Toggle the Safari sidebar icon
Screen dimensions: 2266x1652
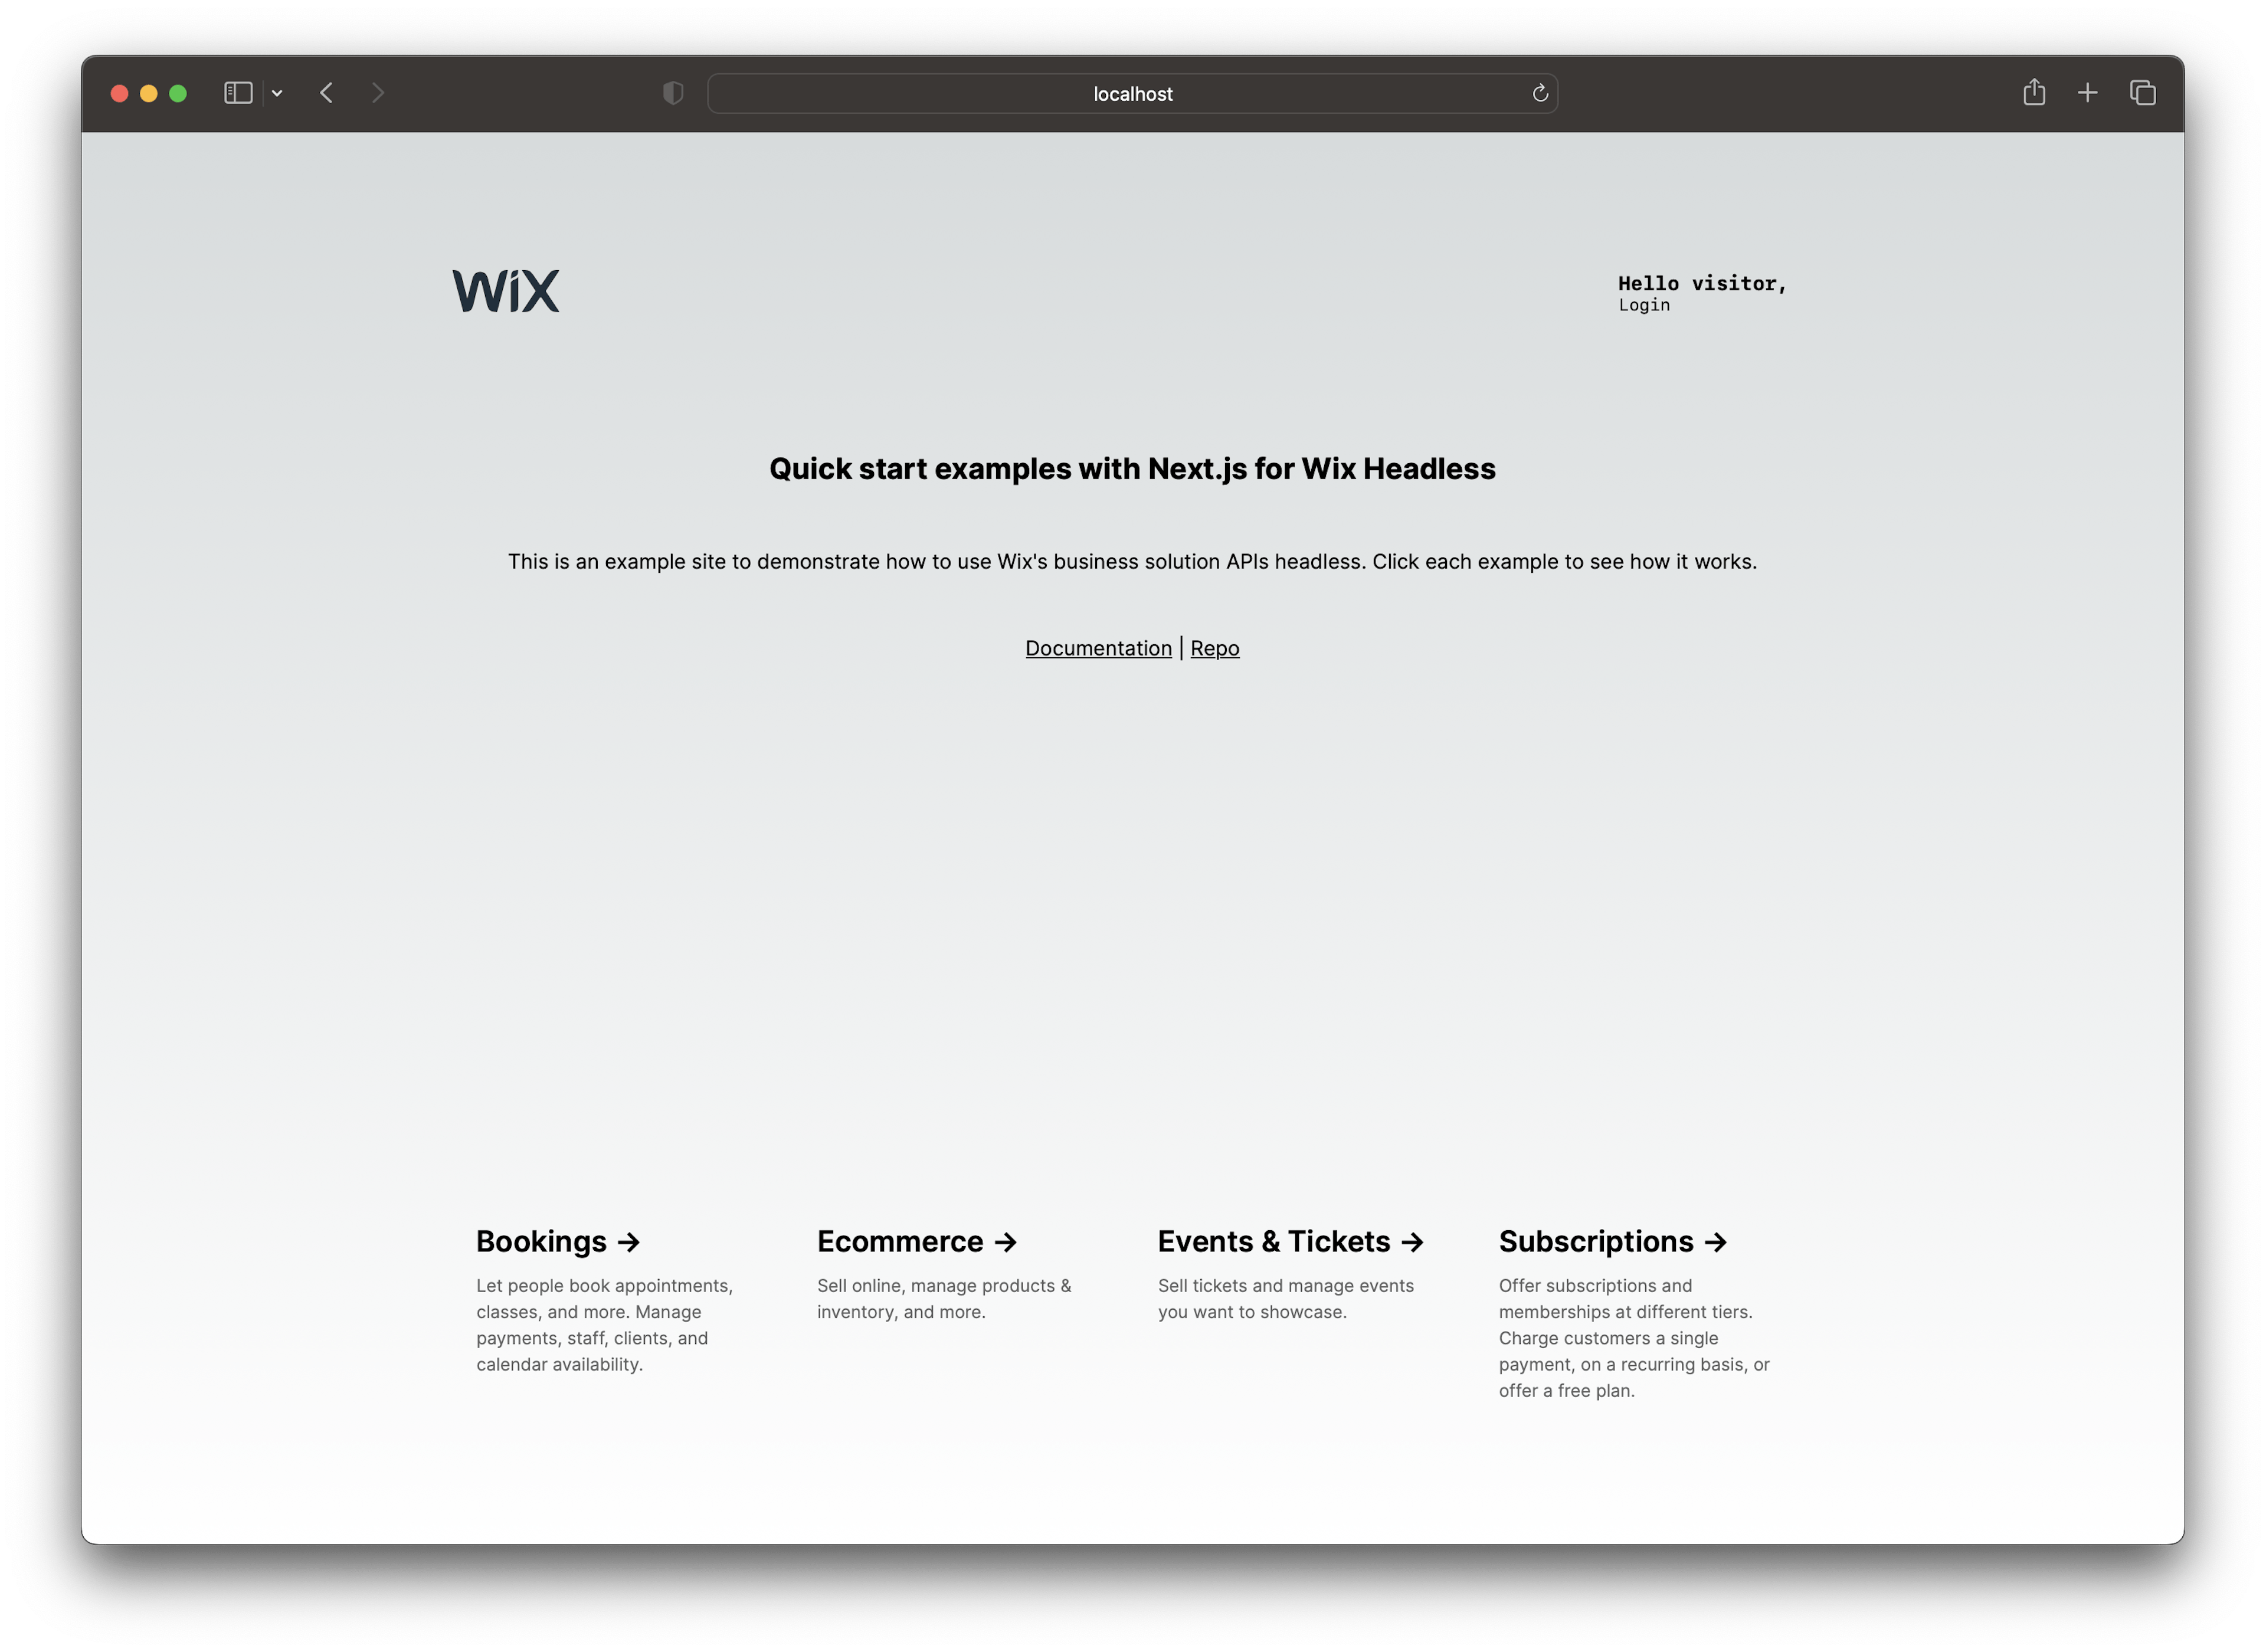coord(238,93)
